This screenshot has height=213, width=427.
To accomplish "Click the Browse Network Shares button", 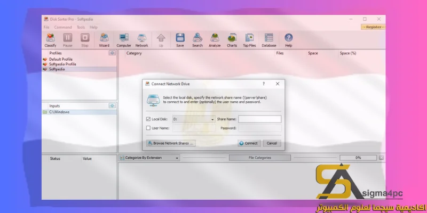I will tap(171, 143).
